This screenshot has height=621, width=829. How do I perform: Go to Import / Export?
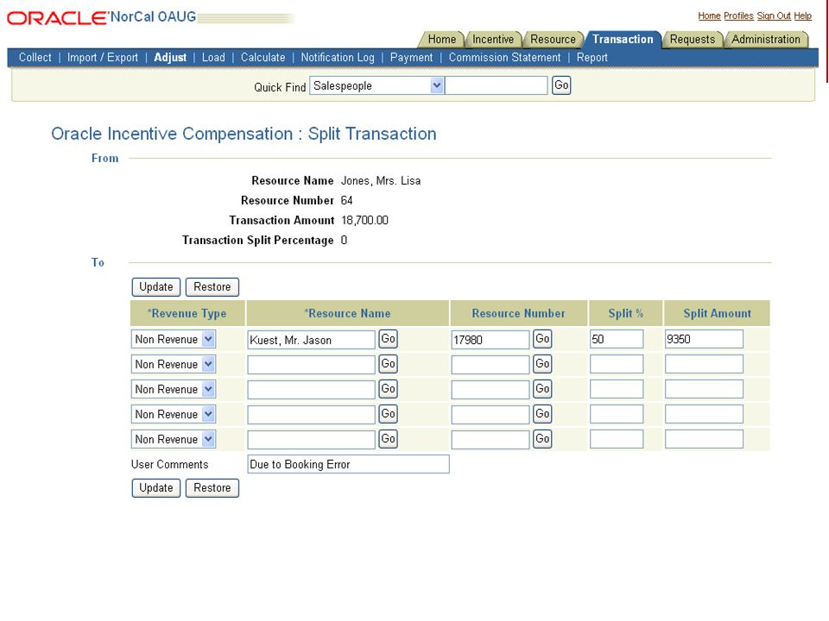coord(103,58)
